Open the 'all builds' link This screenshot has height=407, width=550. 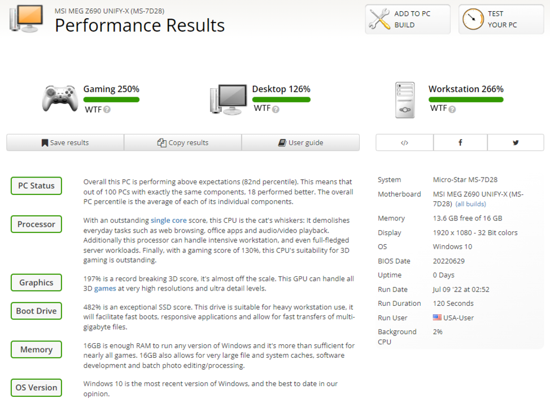point(470,204)
